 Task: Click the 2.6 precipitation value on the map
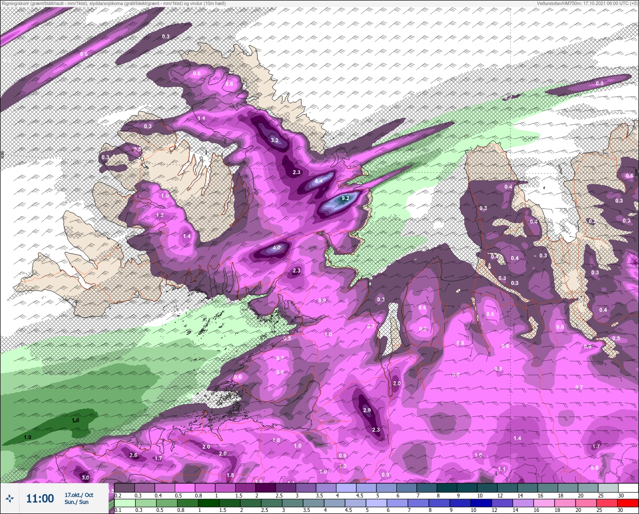[x=133, y=455]
